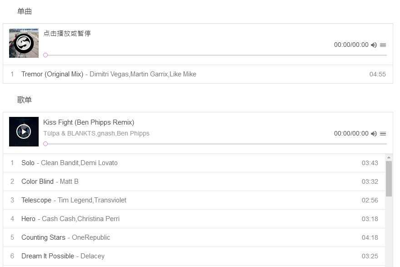Click the playlist scrollbar thumb
The image size is (400, 267).
(x=389, y=178)
